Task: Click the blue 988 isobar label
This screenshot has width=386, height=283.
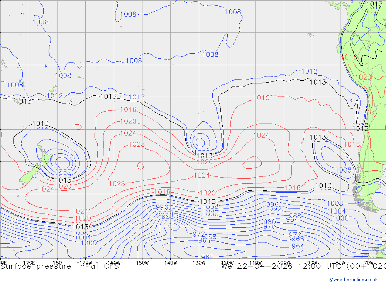Action: (295, 215)
